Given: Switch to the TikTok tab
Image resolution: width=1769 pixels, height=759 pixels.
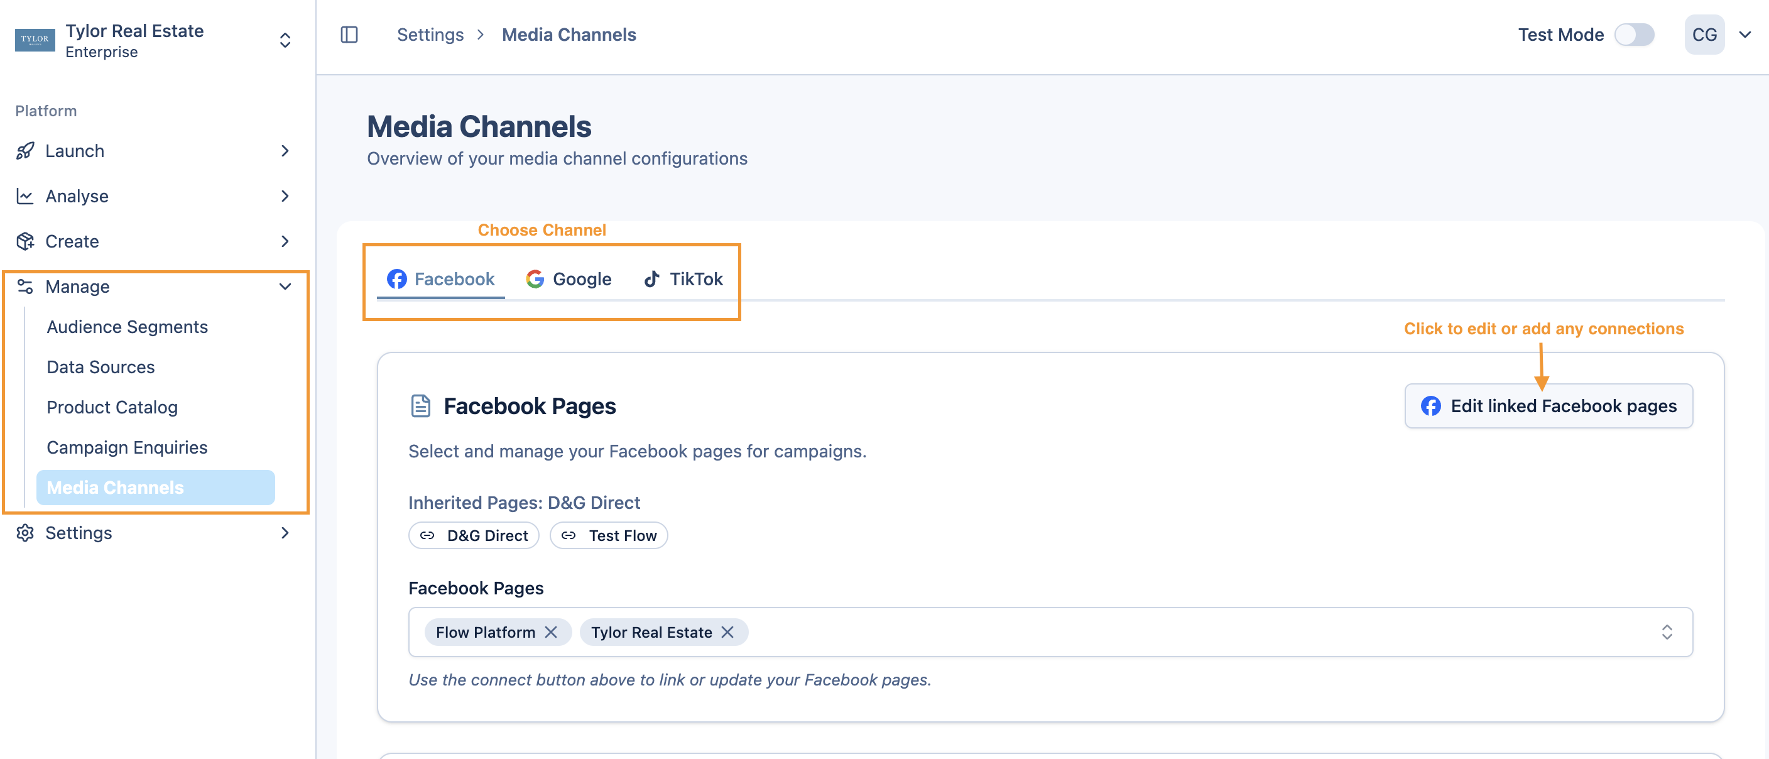Looking at the screenshot, I should point(683,279).
